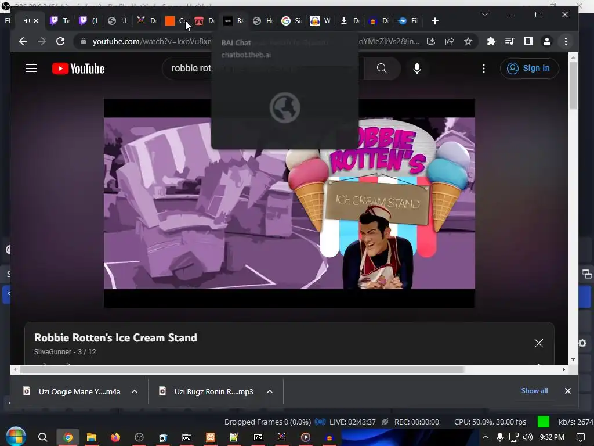Toggle mute on the active tab's speaker icon
The width and height of the screenshot is (594, 446).
coord(27,20)
